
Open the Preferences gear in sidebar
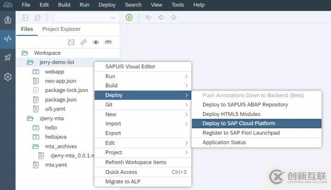coord(8,77)
